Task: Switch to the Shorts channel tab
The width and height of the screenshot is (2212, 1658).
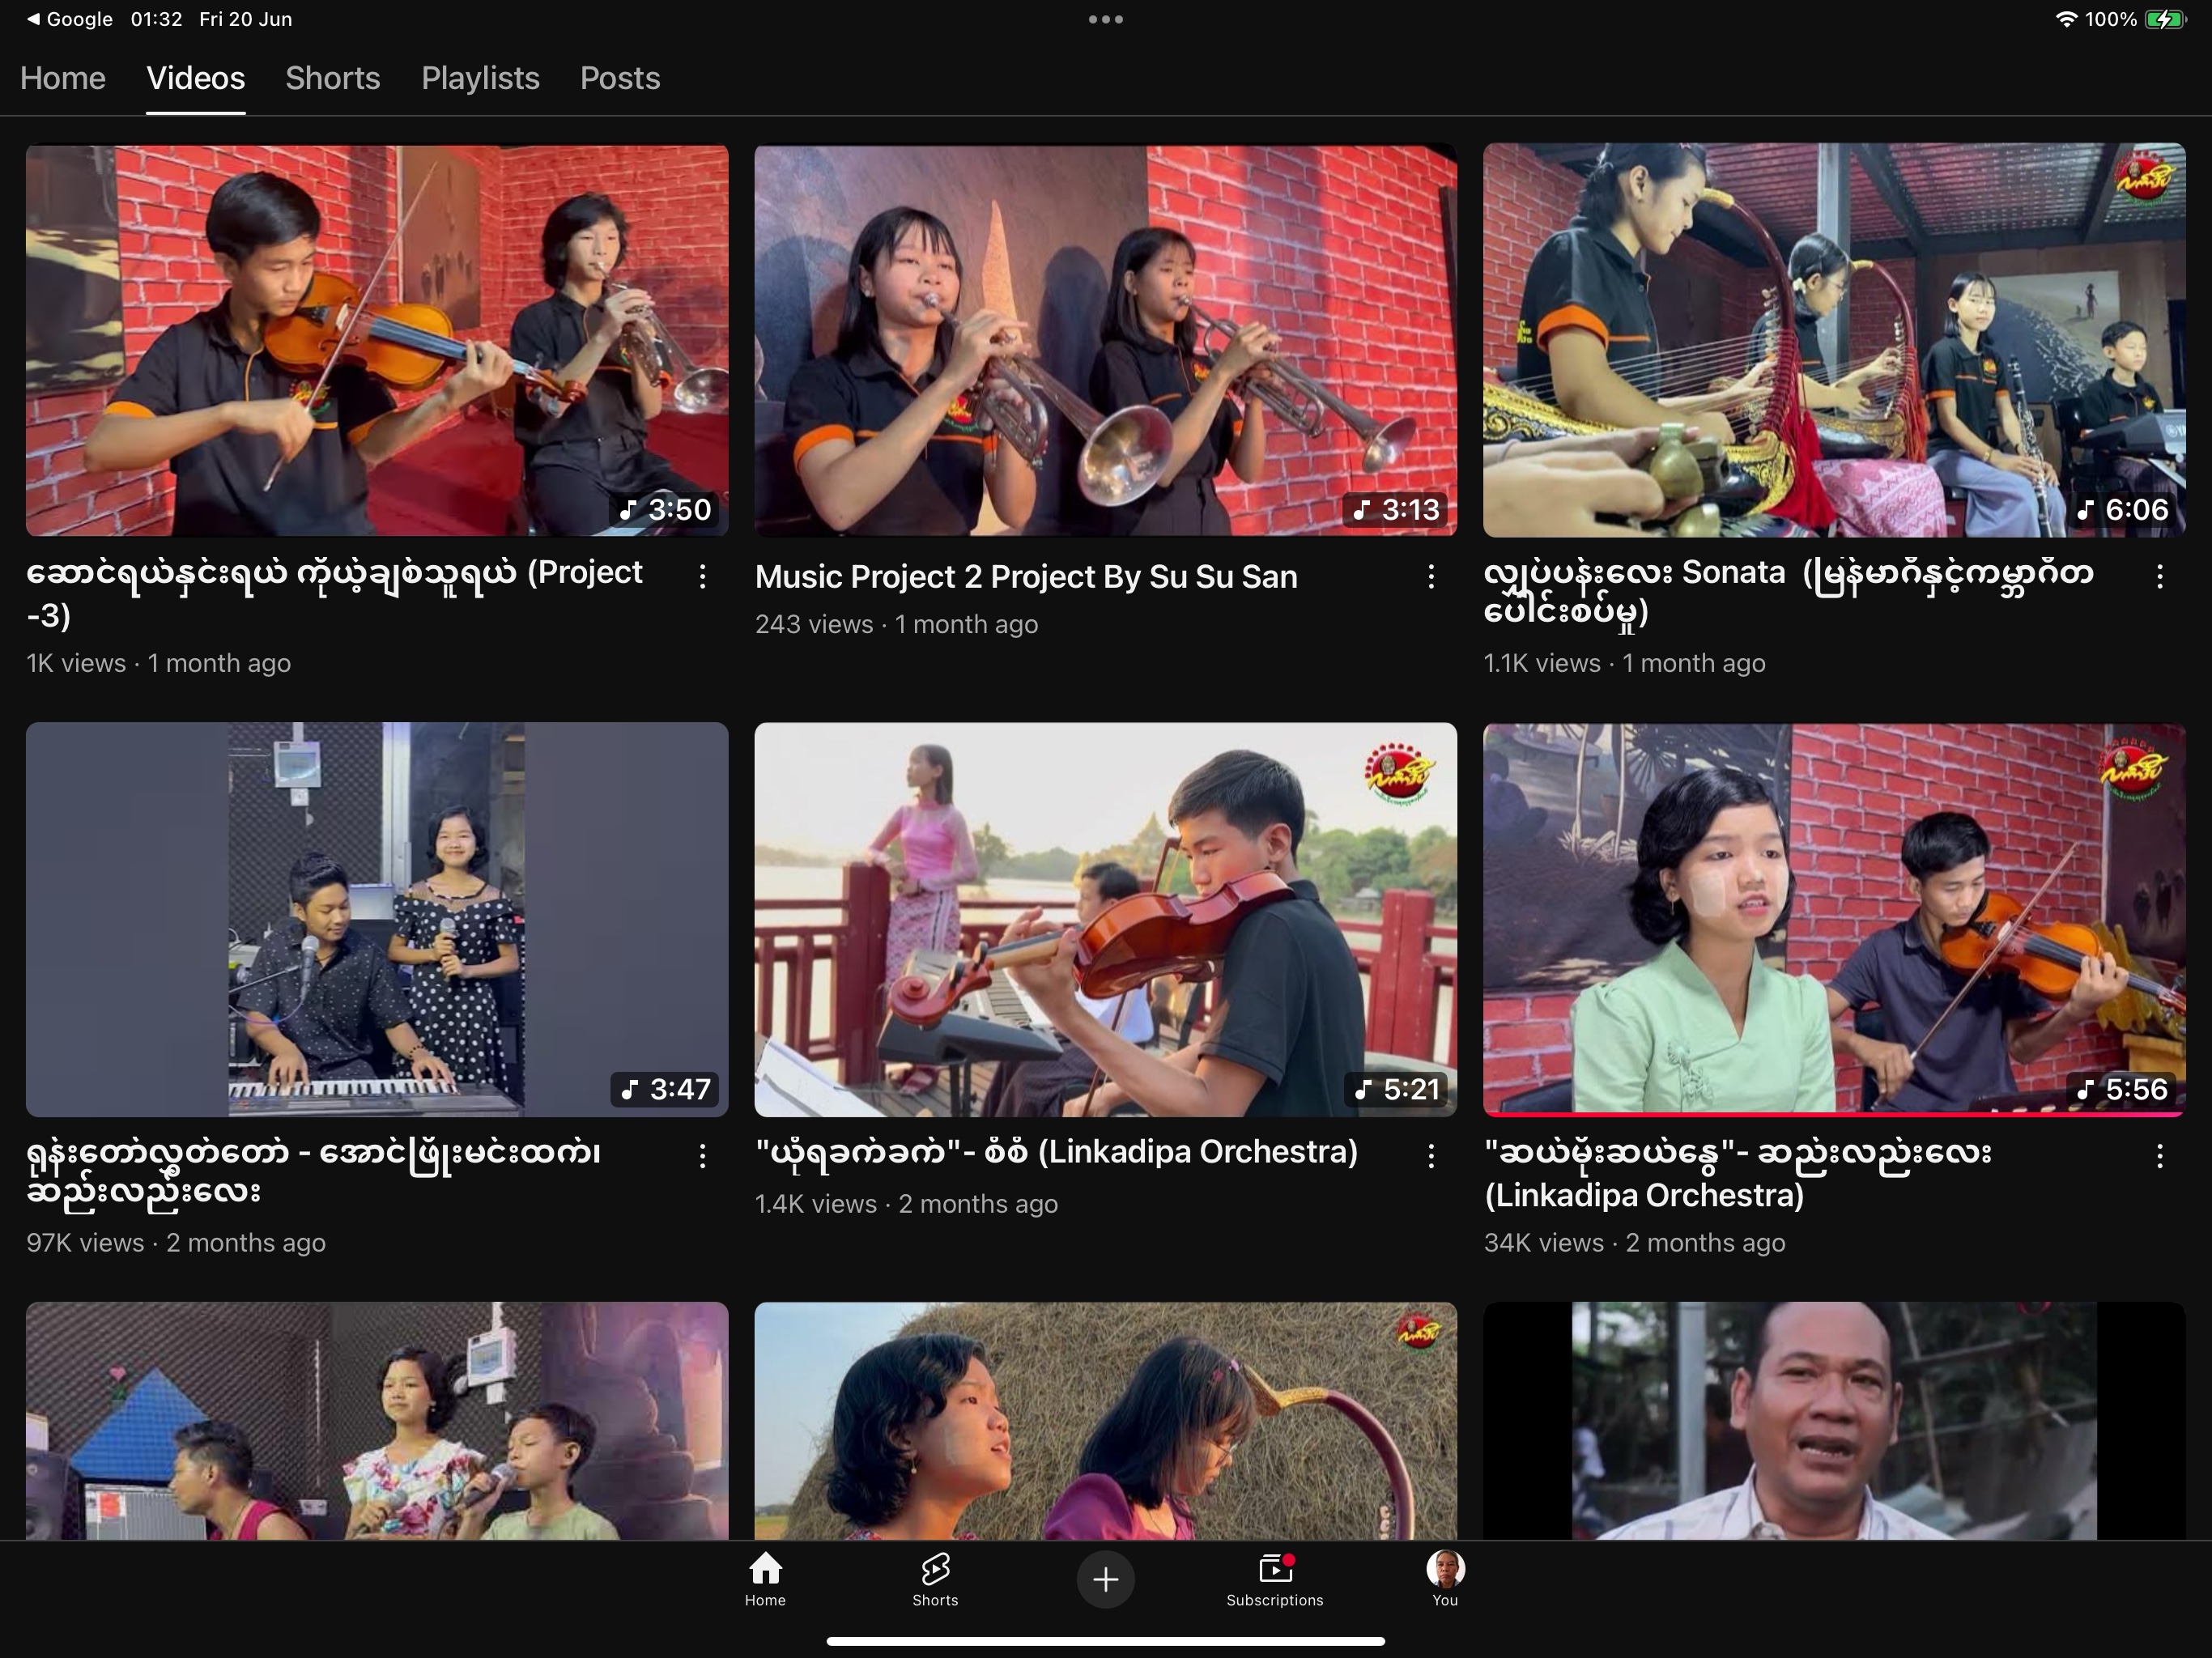Action: coord(332,78)
